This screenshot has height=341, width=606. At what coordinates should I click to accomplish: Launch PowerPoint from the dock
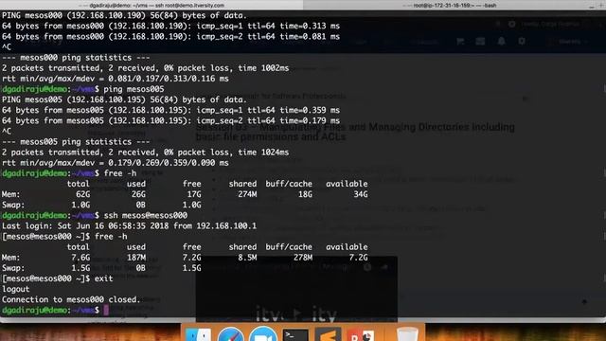tap(360, 334)
